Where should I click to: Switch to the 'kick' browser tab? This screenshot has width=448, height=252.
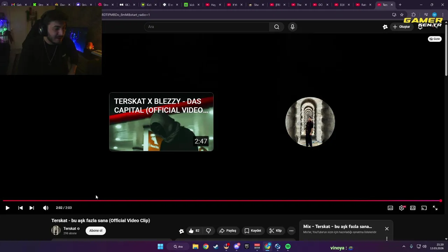pyautogui.click(x=191, y=5)
